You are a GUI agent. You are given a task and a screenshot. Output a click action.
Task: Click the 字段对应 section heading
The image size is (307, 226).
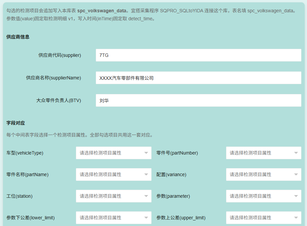pyautogui.click(x=16, y=123)
